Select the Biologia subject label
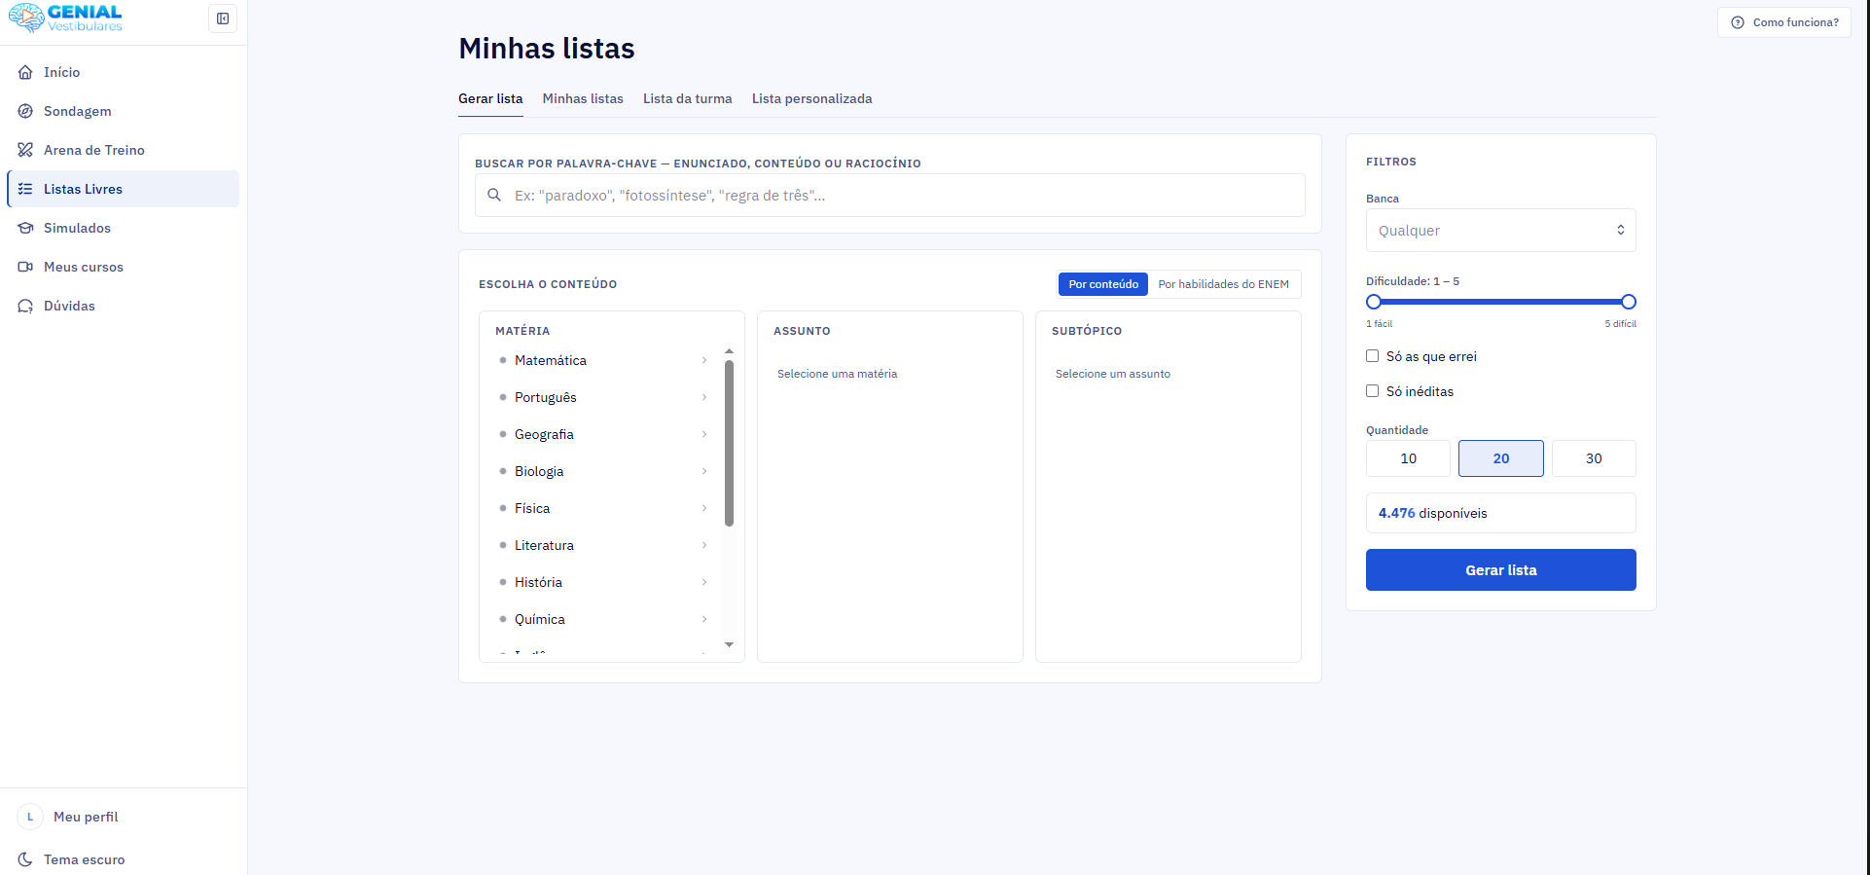 (x=539, y=471)
